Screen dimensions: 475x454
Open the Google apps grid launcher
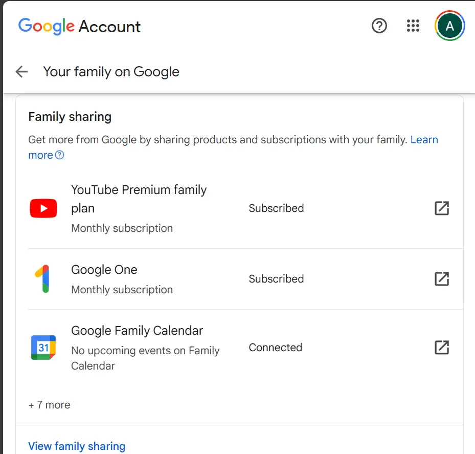pyautogui.click(x=413, y=26)
